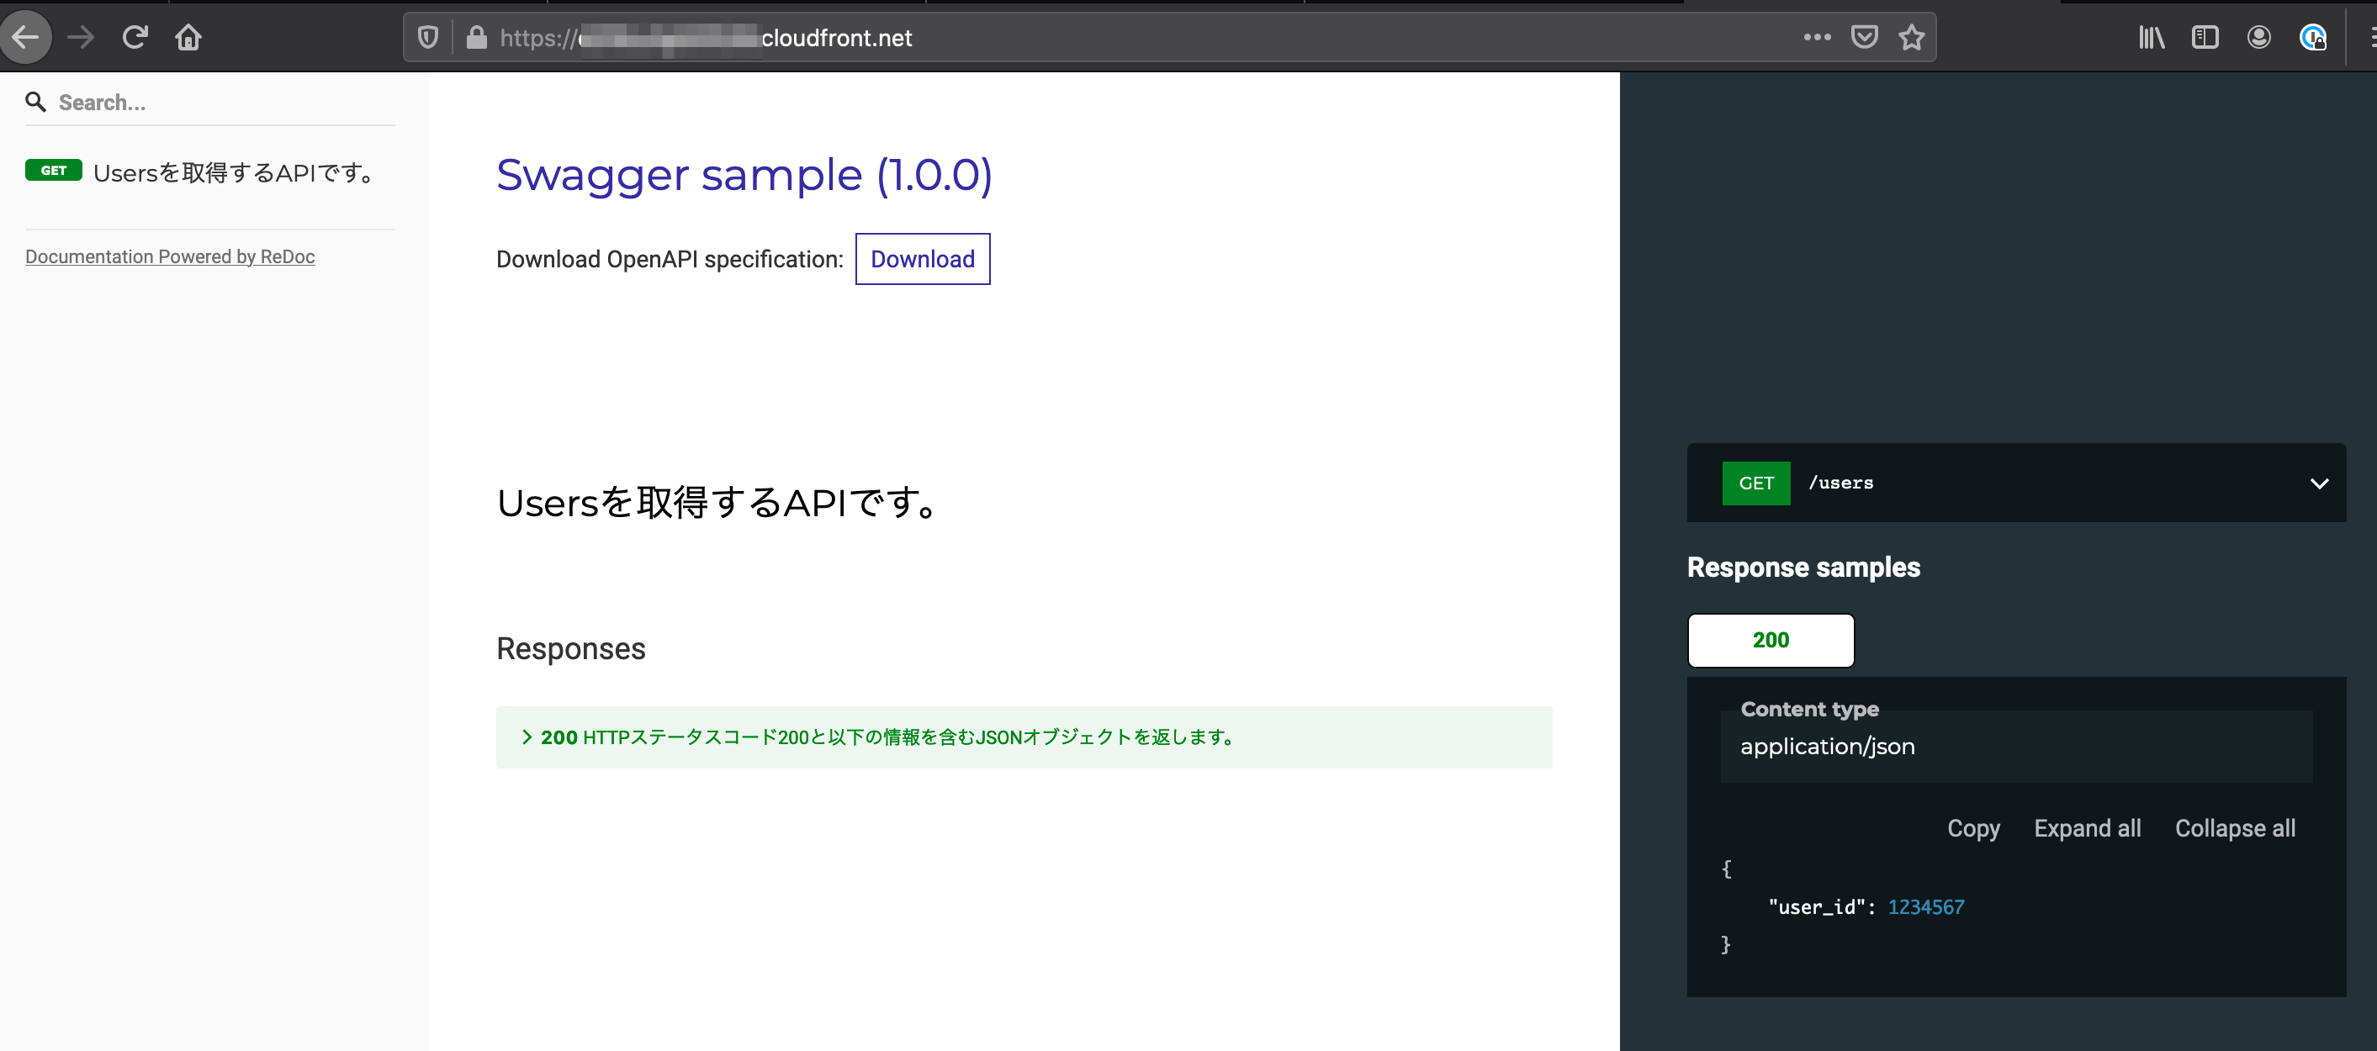Image resolution: width=2377 pixels, height=1051 pixels.
Task: Reload the current page
Action: 135,37
